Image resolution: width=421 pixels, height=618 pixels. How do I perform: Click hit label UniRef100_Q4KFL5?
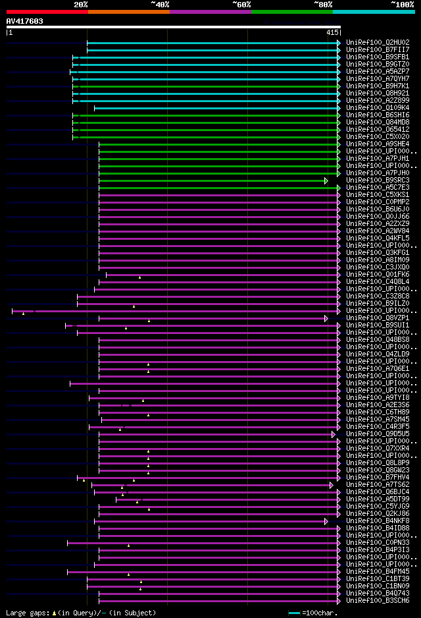378,238
